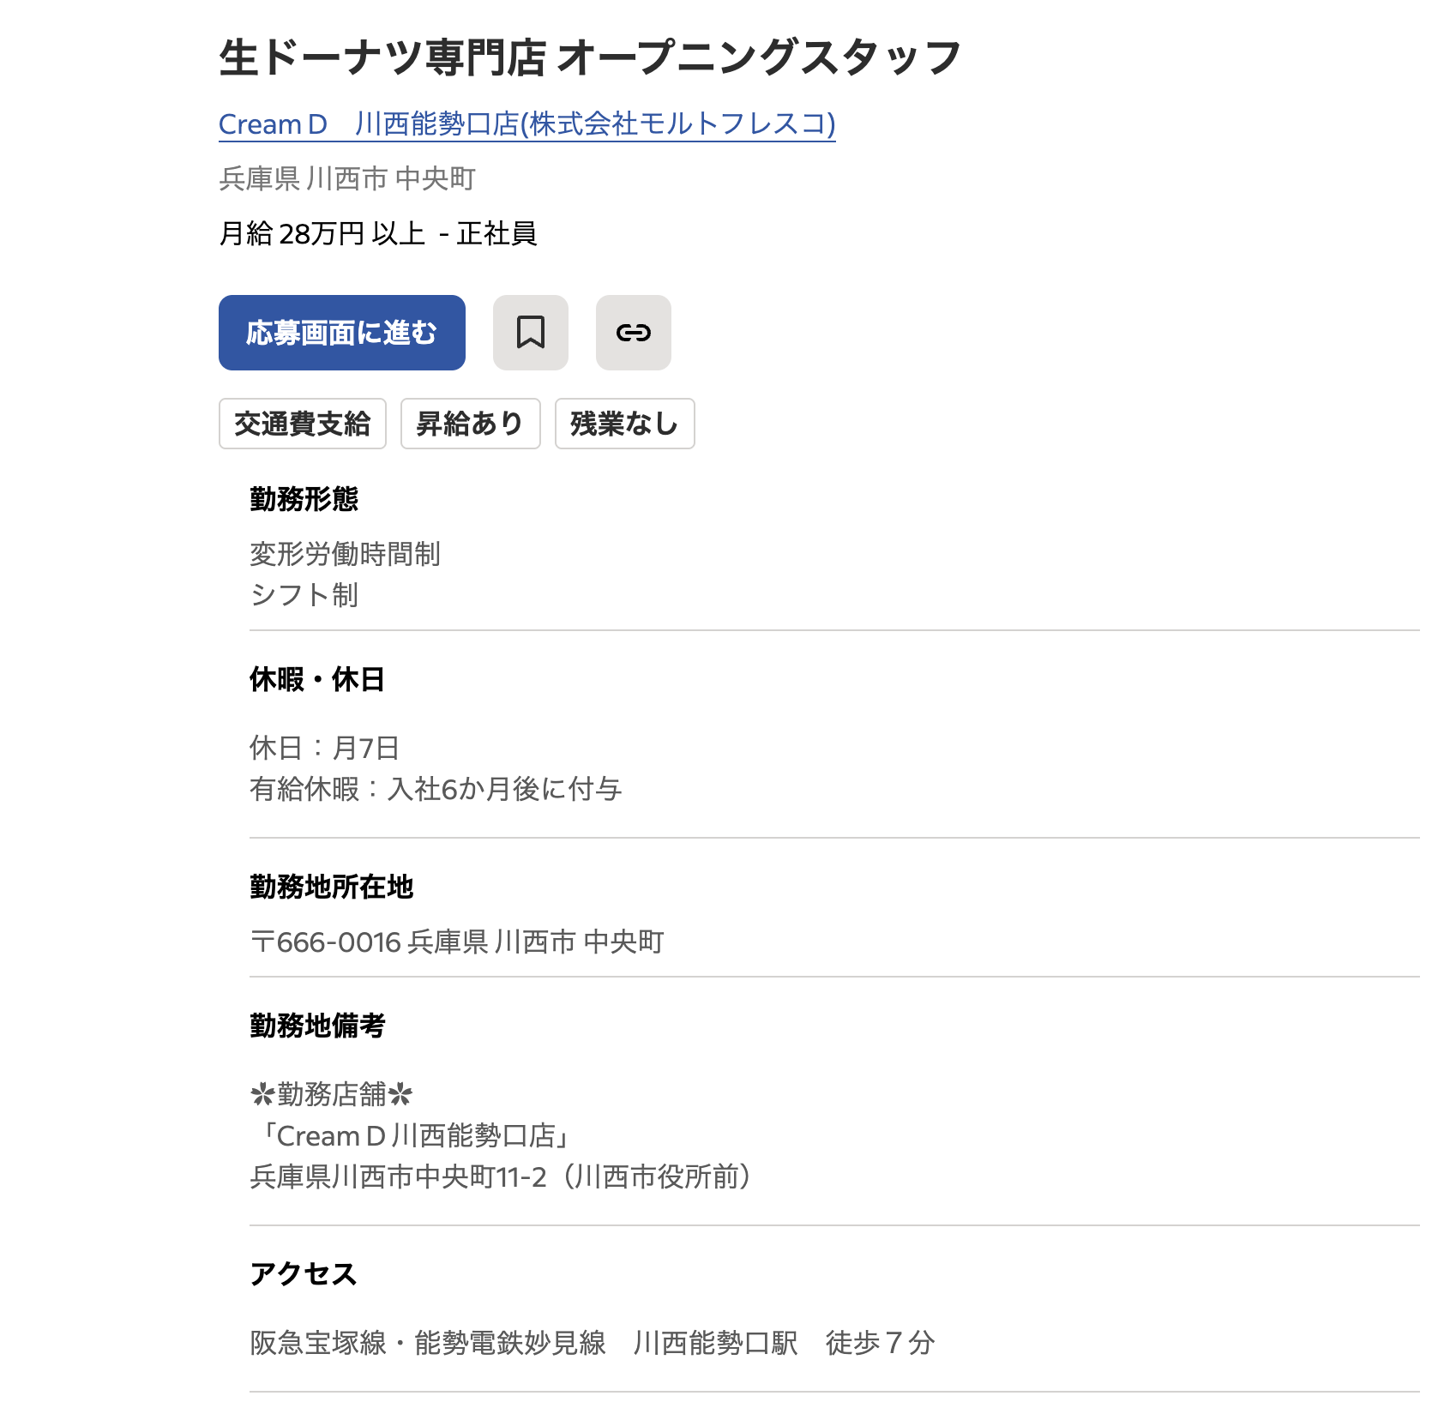Copy the job link via chain icon
This screenshot has width=1432, height=1420.
pos(633,333)
